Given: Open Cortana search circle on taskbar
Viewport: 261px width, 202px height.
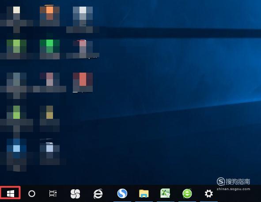Looking at the screenshot, I should point(32,194).
